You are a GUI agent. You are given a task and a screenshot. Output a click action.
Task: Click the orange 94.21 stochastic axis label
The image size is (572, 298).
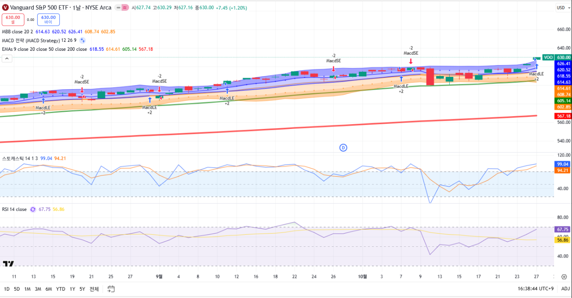point(563,170)
